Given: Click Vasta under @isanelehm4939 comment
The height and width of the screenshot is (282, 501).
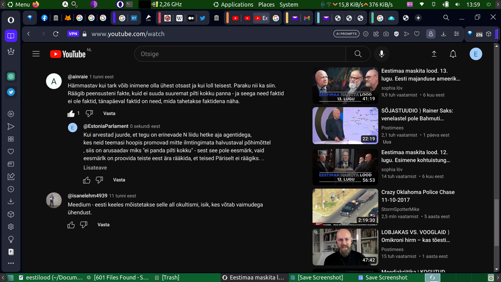Looking at the screenshot, I should click(x=103, y=225).
